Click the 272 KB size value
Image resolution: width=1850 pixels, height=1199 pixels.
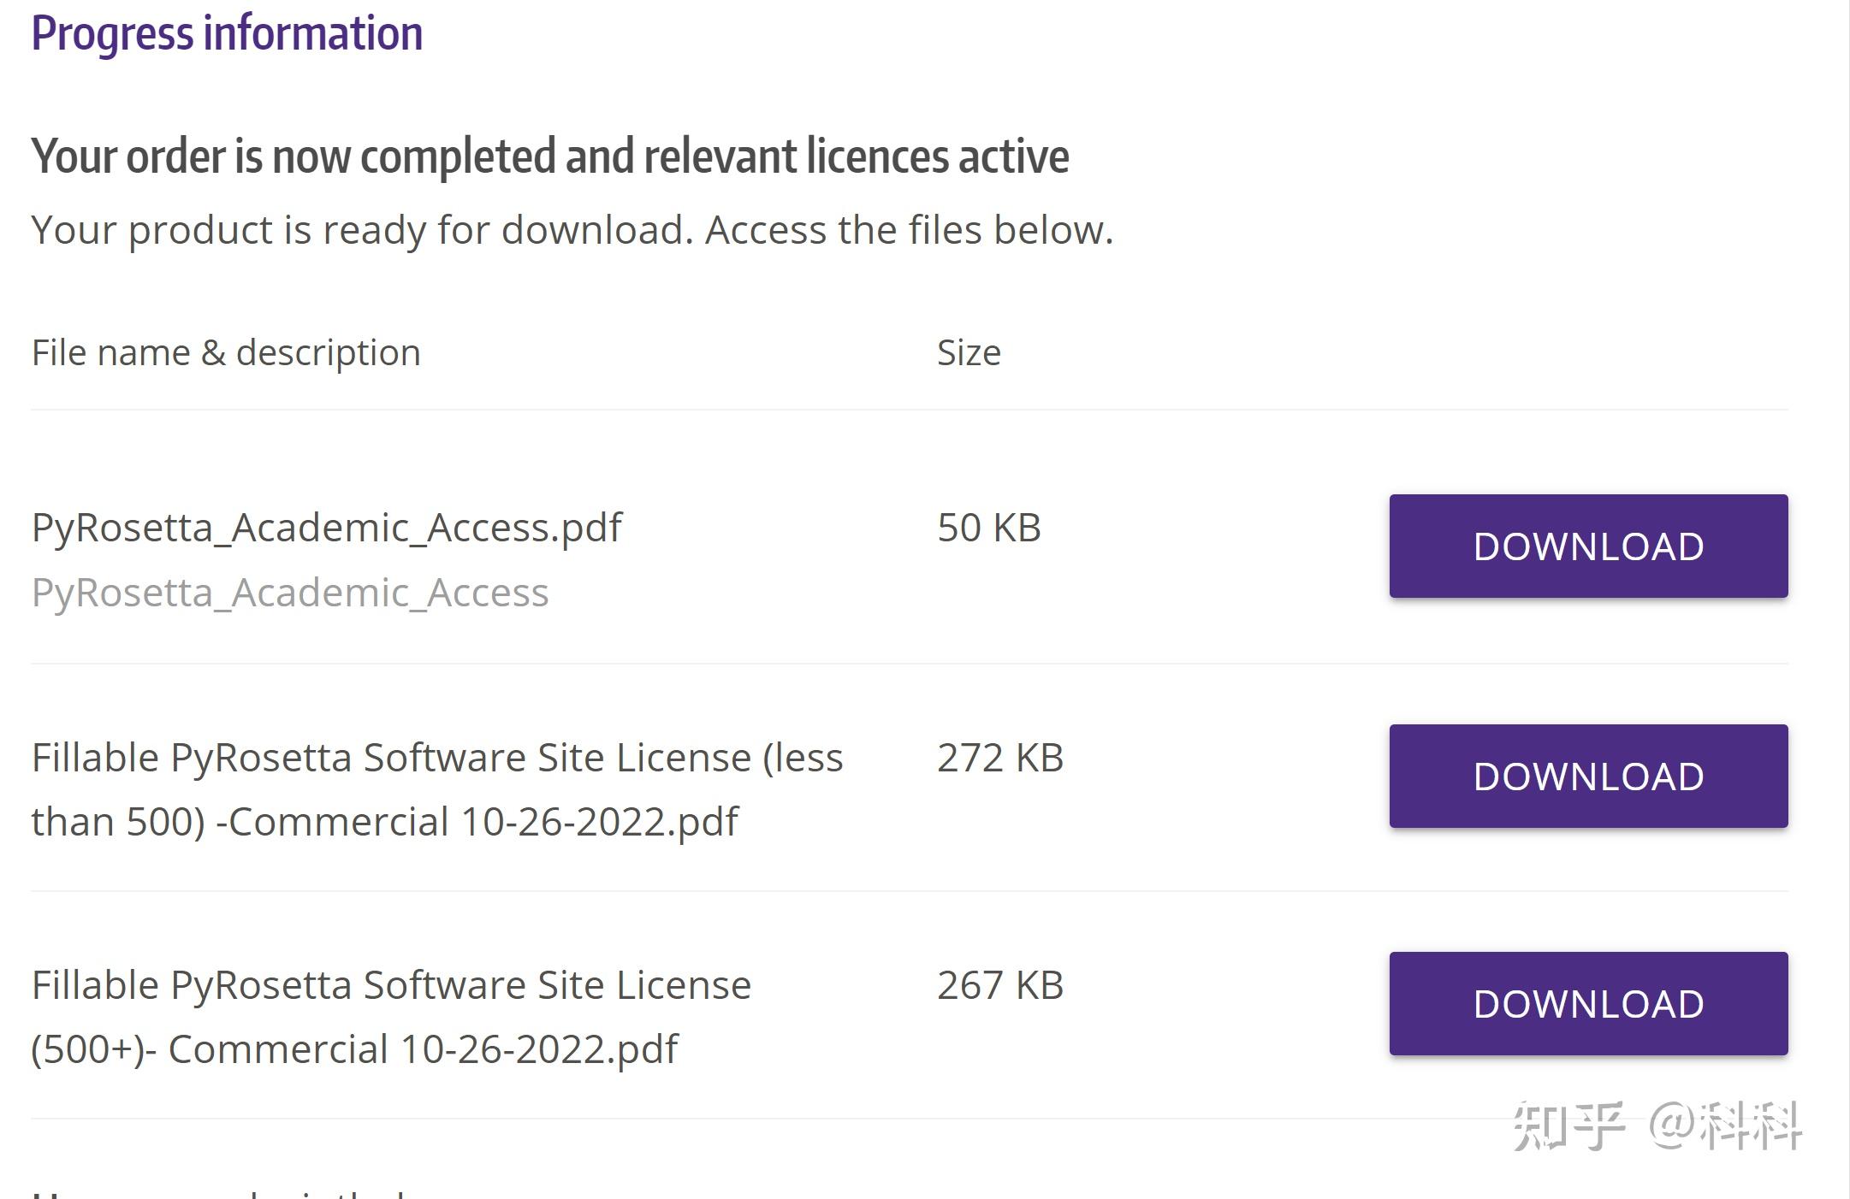pyautogui.click(x=999, y=757)
